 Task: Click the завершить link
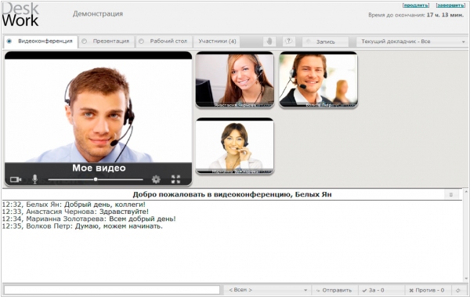click(x=450, y=5)
